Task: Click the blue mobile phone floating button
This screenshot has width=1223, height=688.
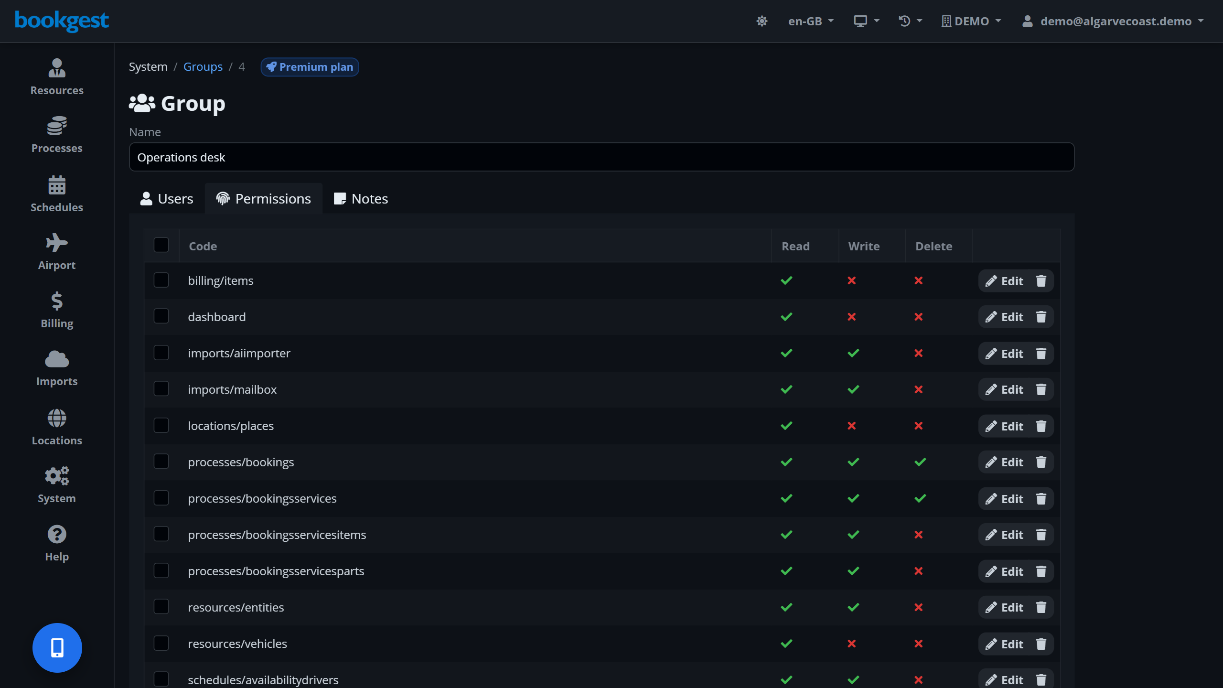Action: pos(57,648)
